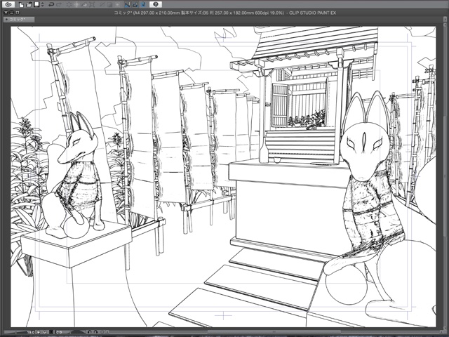Click the Clear Outside Selection icon
The height and width of the screenshot is (337, 449).
pyautogui.click(x=76, y=5)
